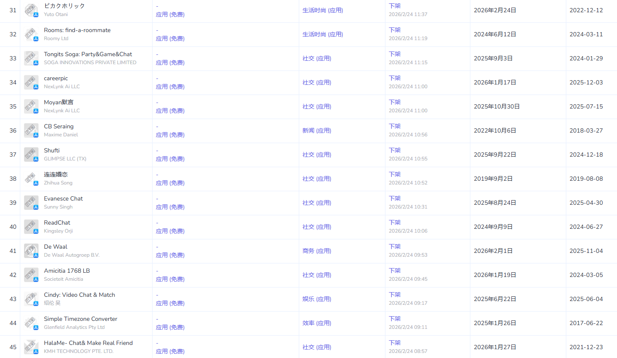Click the careerpic app icon
Image resolution: width=617 pixels, height=358 pixels.
[x=31, y=82]
